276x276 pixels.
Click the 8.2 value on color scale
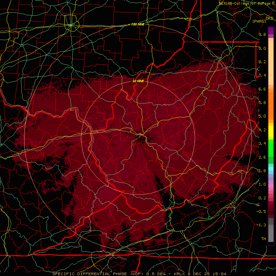(x=262, y=62)
